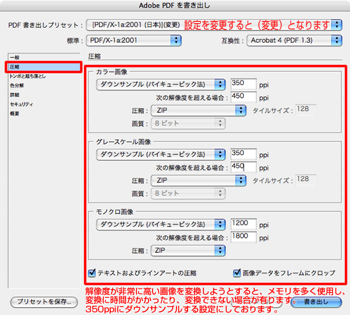This screenshot has width=350, height=315.
Task: Click the 書き出し export button
Action: tap(316, 302)
